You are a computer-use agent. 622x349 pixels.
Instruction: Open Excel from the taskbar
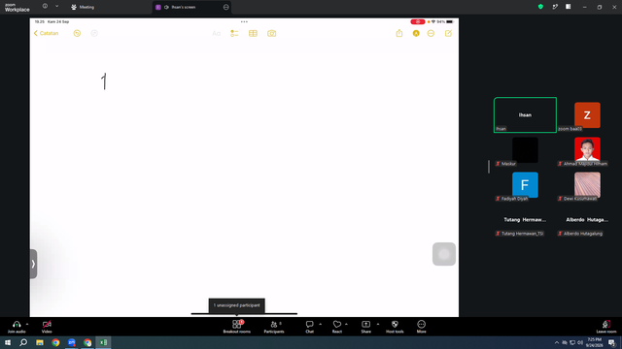click(103, 342)
